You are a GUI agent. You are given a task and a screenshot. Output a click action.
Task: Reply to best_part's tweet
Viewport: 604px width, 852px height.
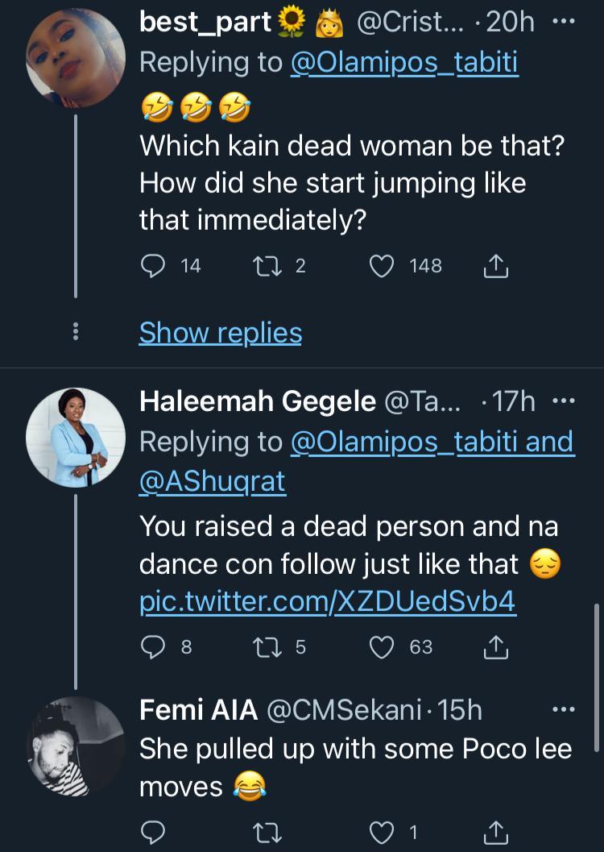coord(152,265)
